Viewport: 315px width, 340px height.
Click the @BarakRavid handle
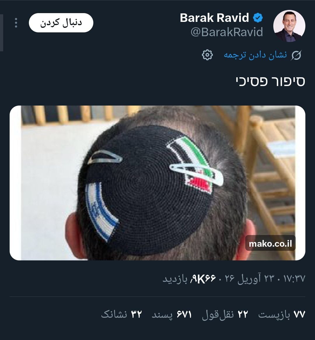[x=227, y=32]
